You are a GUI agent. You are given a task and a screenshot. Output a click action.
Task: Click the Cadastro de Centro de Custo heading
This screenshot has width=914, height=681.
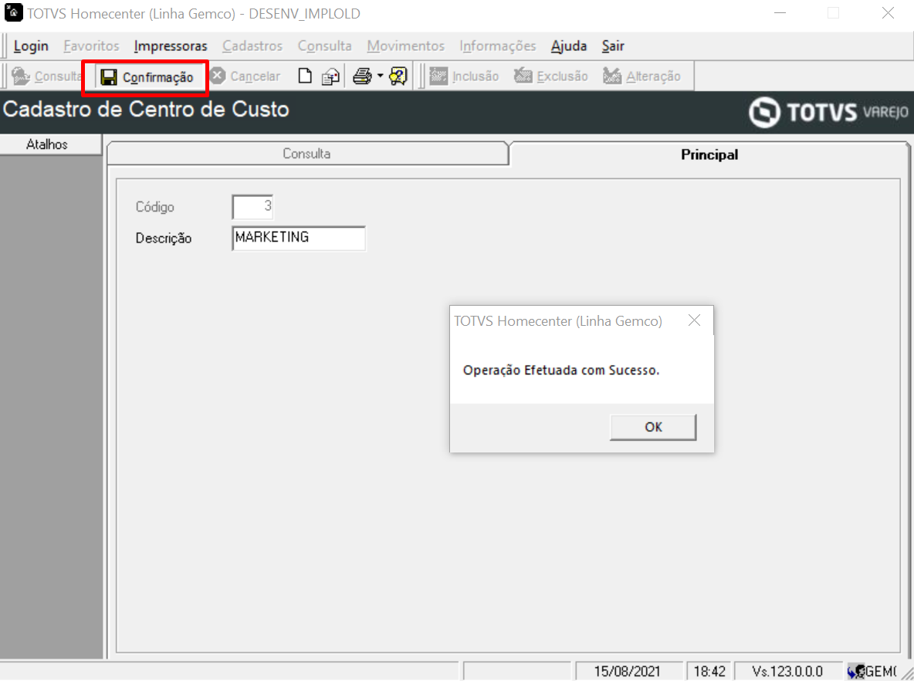point(146,110)
